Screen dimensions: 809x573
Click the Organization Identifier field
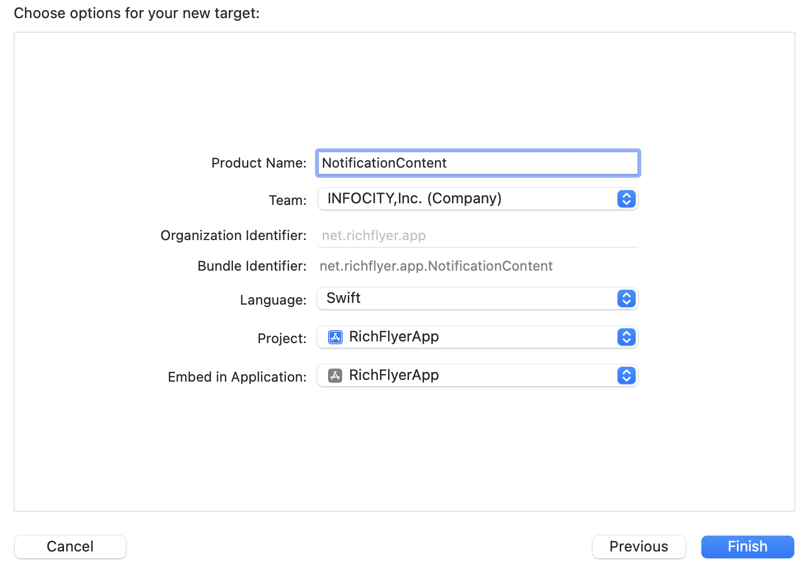click(478, 236)
